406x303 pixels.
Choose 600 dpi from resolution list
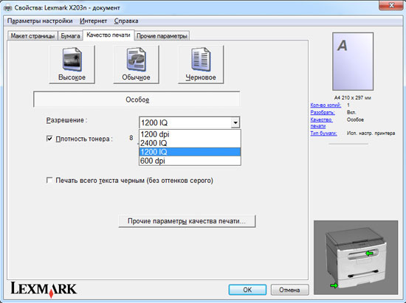[x=190, y=161]
